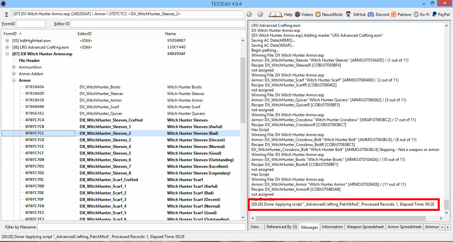Expand the Ammunition group
Viewport: 453px width, 242px height.
[14, 67]
